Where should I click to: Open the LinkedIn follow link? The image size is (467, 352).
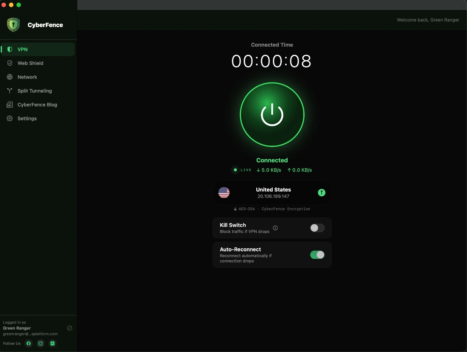pos(53,343)
